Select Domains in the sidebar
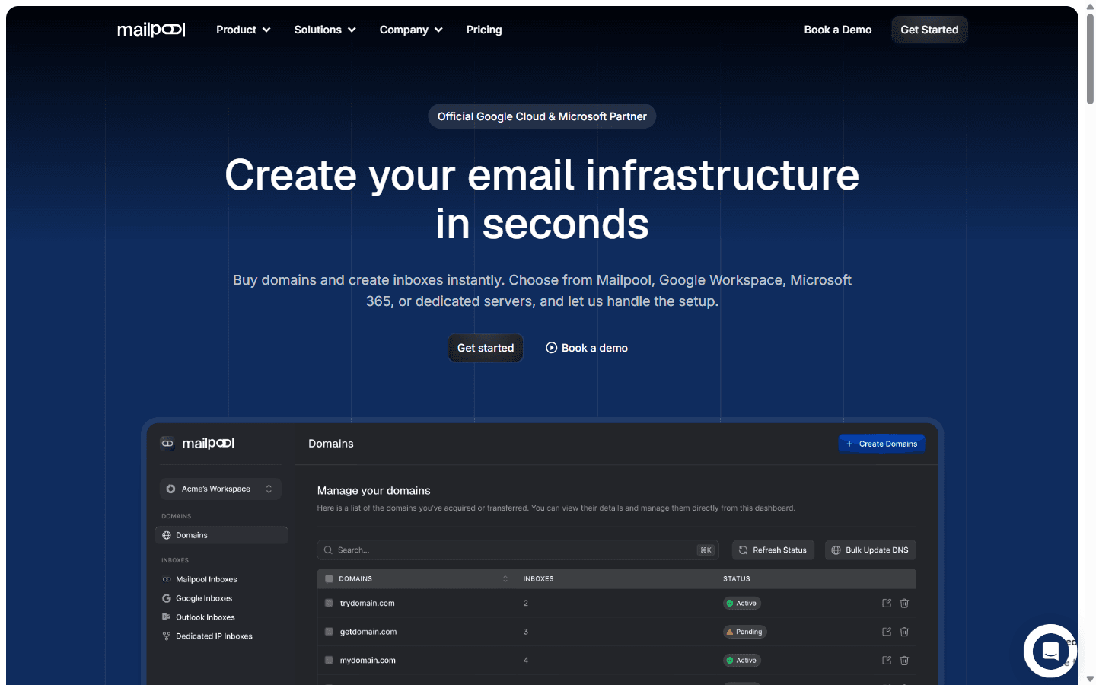 (221, 535)
